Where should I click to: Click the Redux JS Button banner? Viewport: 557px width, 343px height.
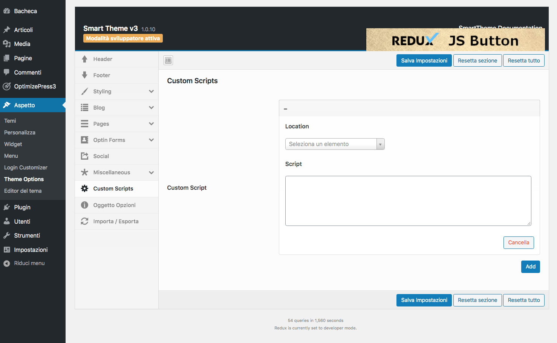coord(455,40)
